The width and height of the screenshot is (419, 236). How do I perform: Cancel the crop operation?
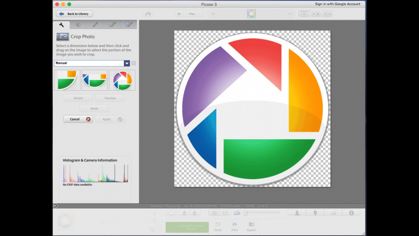tap(79, 119)
